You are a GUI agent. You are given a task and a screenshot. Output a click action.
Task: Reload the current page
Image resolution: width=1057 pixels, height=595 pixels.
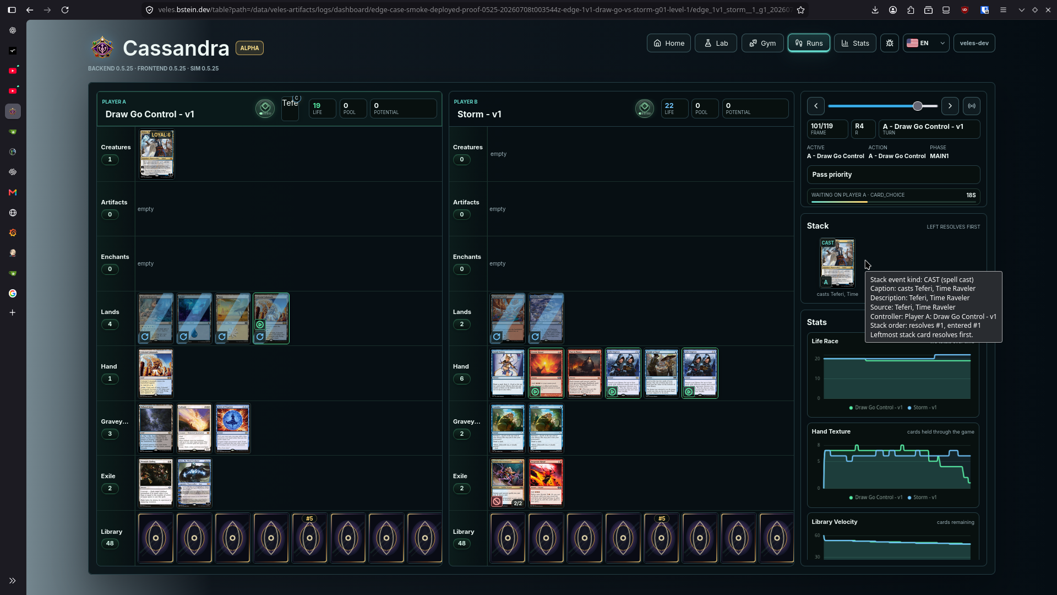(x=65, y=10)
